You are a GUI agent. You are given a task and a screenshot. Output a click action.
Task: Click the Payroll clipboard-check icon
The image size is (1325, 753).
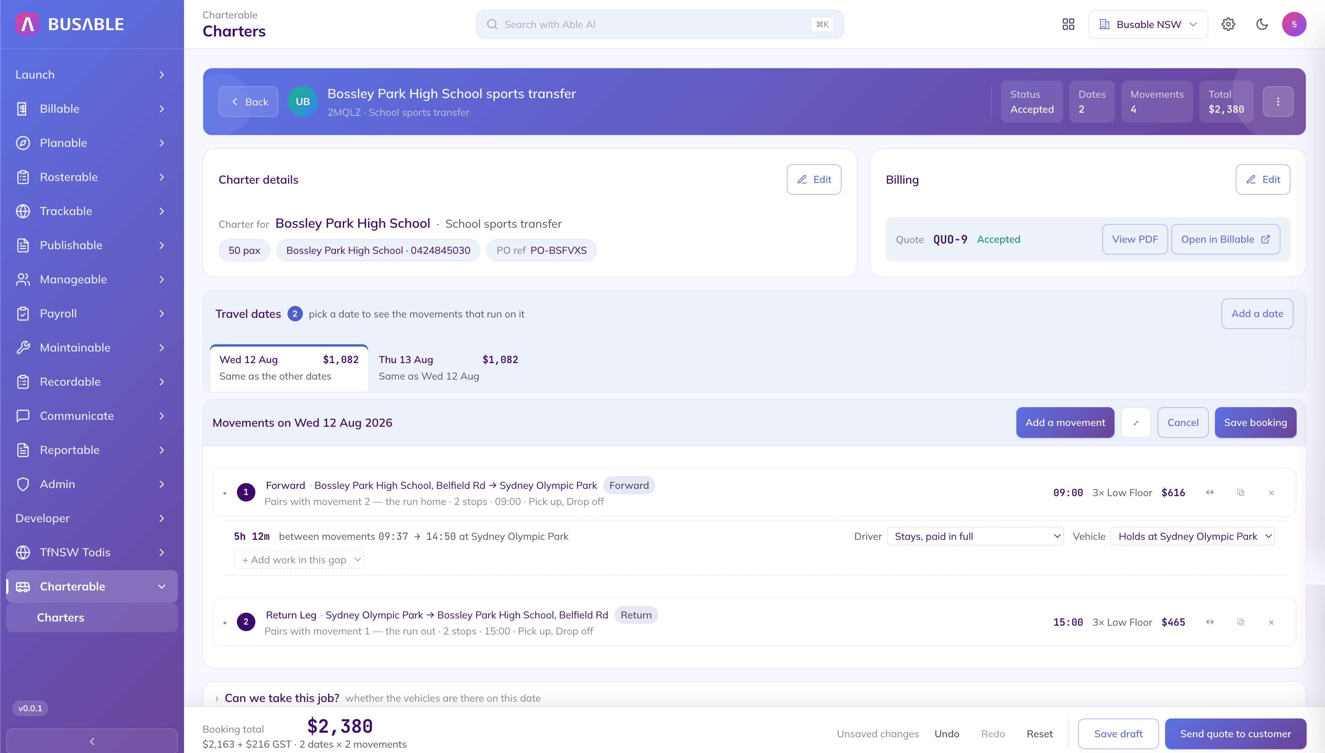pos(23,313)
